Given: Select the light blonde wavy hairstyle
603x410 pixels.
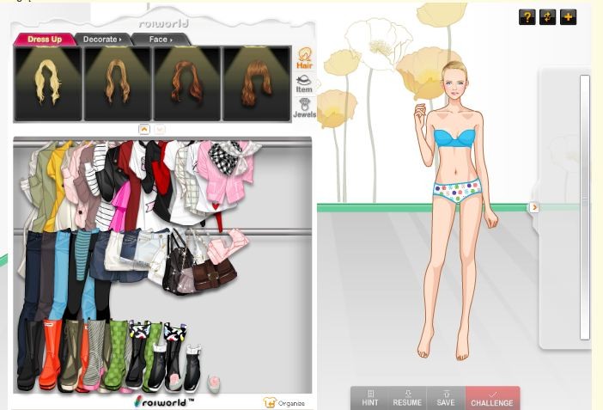Looking at the screenshot, I should [x=48, y=83].
